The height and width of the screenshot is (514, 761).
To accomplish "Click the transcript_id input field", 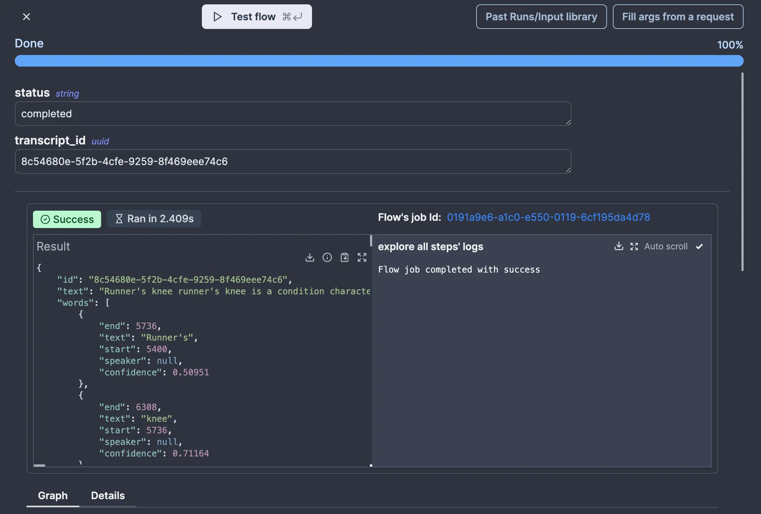I will click(x=292, y=161).
